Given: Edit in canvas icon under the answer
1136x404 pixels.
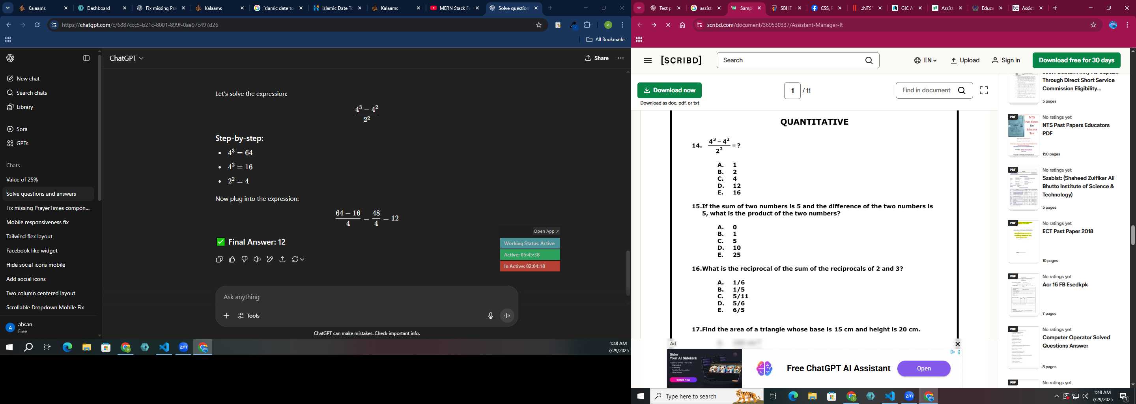Looking at the screenshot, I should [270, 259].
